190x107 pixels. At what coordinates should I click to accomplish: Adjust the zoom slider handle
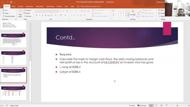(177, 106)
